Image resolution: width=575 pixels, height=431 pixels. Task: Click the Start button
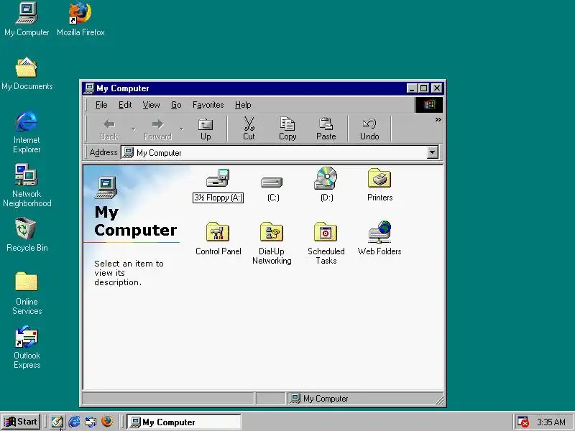22,422
